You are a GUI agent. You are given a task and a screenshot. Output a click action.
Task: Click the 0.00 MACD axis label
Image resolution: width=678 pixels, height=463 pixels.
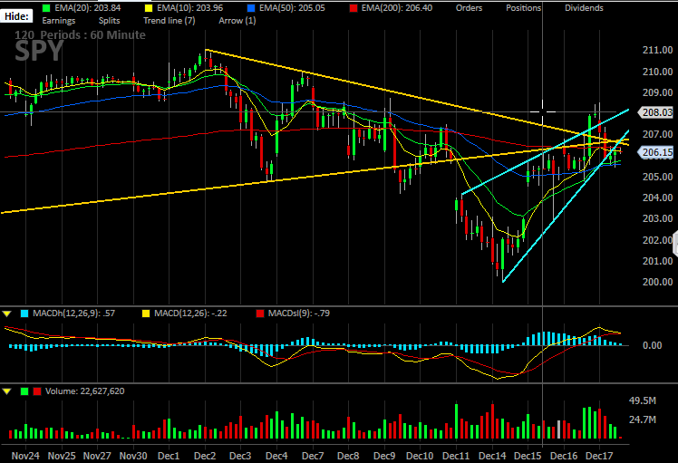652,345
